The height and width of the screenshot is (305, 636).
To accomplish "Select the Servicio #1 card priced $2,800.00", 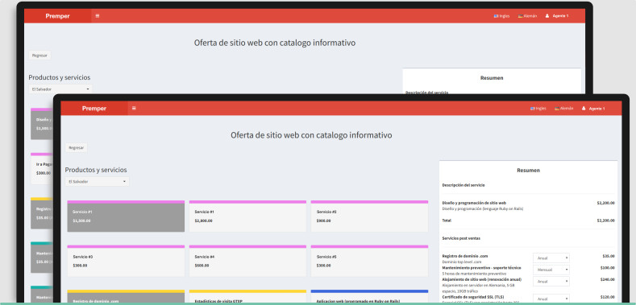I will point(247,216).
